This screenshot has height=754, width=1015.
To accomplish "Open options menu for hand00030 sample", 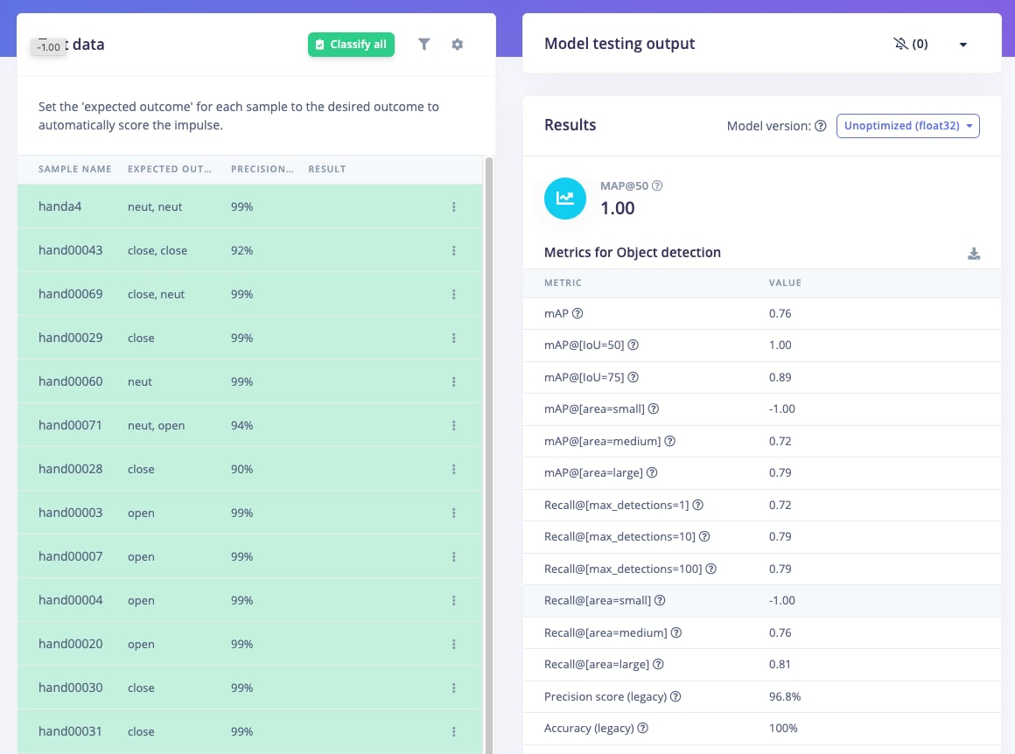I will coord(454,688).
